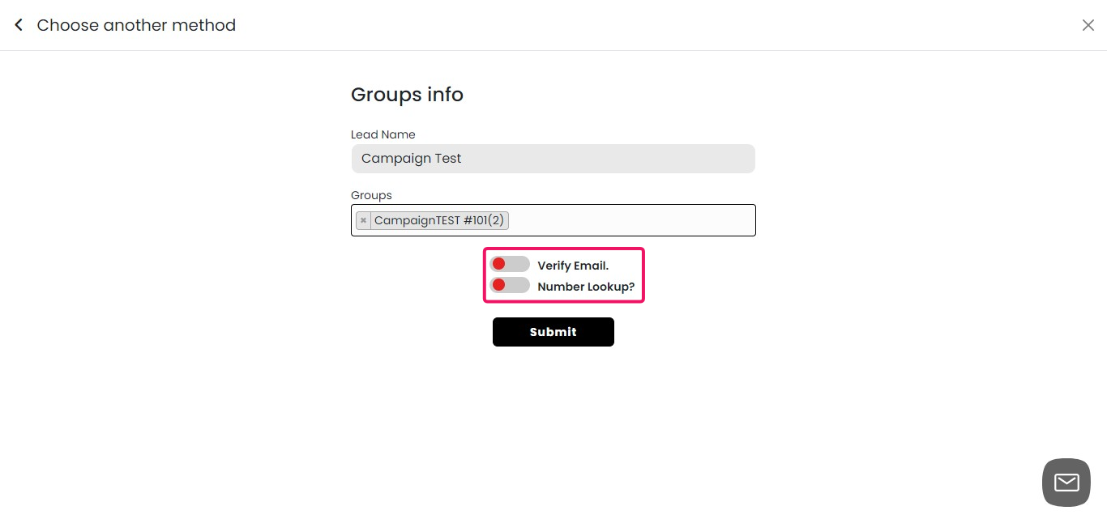This screenshot has width=1107, height=519.
Task: Click Choose another method
Action: [x=136, y=25]
